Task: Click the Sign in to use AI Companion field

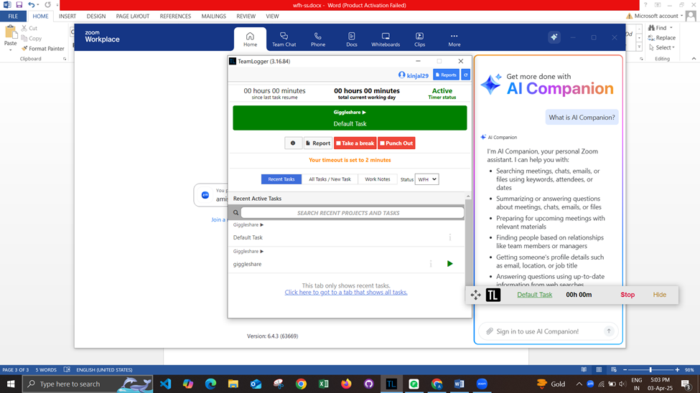Action: [x=547, y=331]
